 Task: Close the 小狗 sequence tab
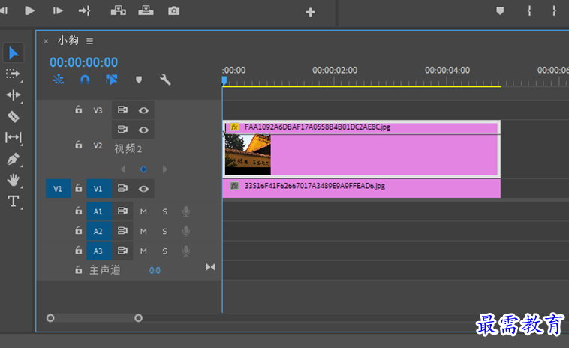pyautogui.click(x=46, y=41)
